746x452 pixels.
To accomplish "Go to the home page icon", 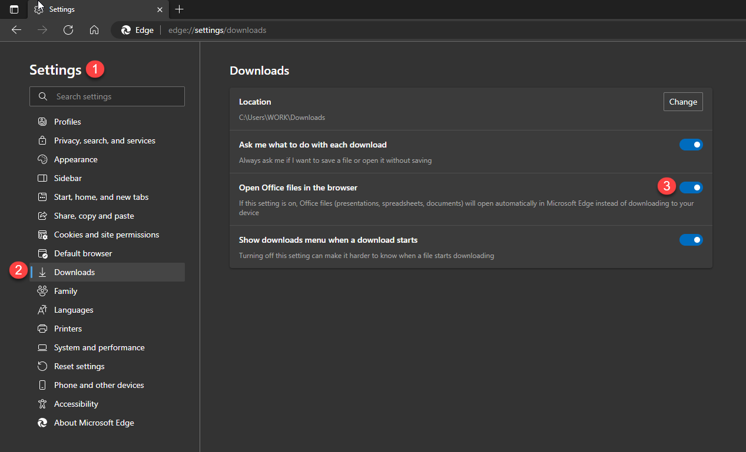I will 94,30.
